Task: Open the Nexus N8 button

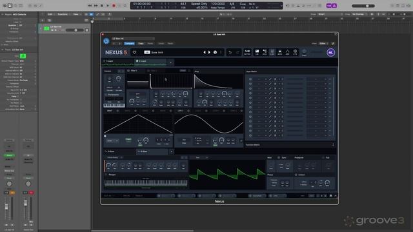Action: pyautogui.click(x=247, y=52)
